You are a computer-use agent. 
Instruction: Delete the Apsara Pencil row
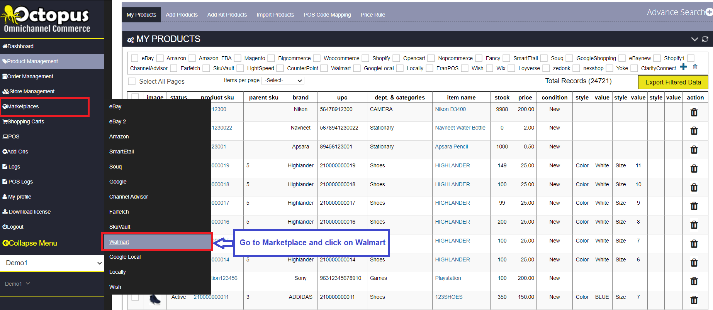(x=694, y=150)
